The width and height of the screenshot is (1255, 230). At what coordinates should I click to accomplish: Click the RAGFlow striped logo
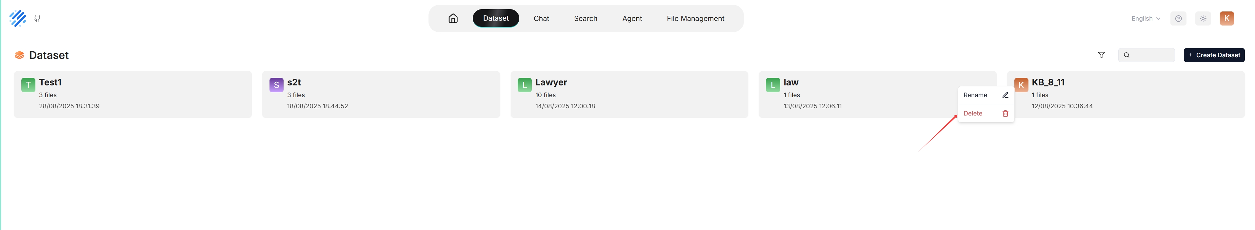click(17, 18)
